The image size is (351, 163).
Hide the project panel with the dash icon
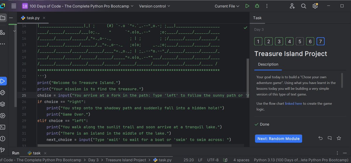(x=11, y=18)
